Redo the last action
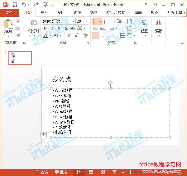 [36, 5]
